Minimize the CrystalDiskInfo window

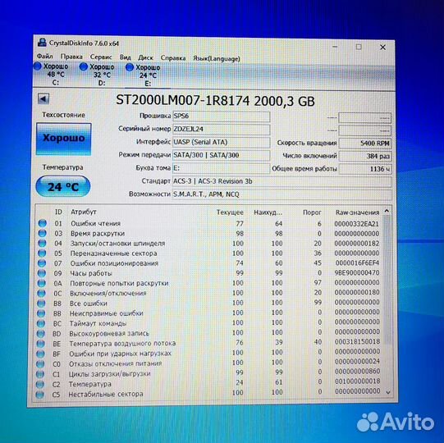coord(335,47)
